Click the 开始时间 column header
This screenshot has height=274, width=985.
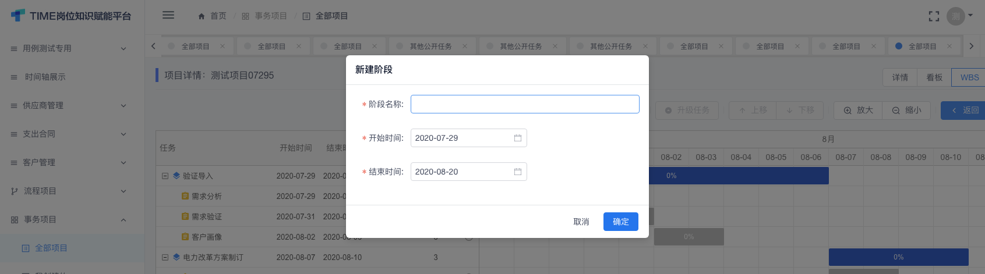pyautogui.click(x=296, y=148)
